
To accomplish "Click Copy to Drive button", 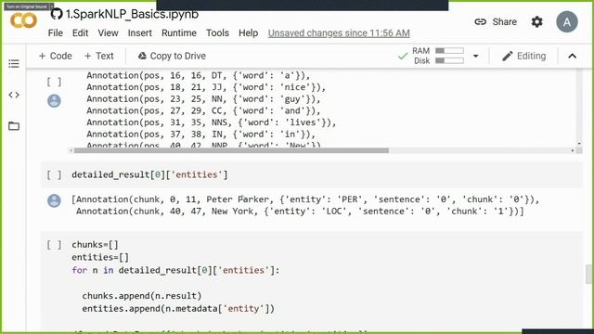I will pyautogui.click(x=172, y=56).
